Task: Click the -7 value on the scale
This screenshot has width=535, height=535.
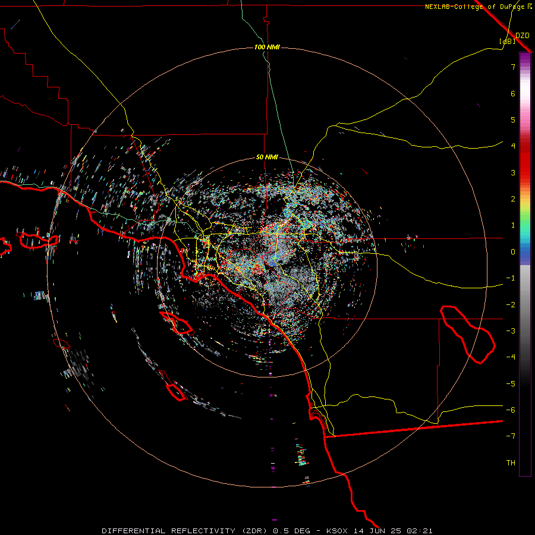Action: pos(511,436)
